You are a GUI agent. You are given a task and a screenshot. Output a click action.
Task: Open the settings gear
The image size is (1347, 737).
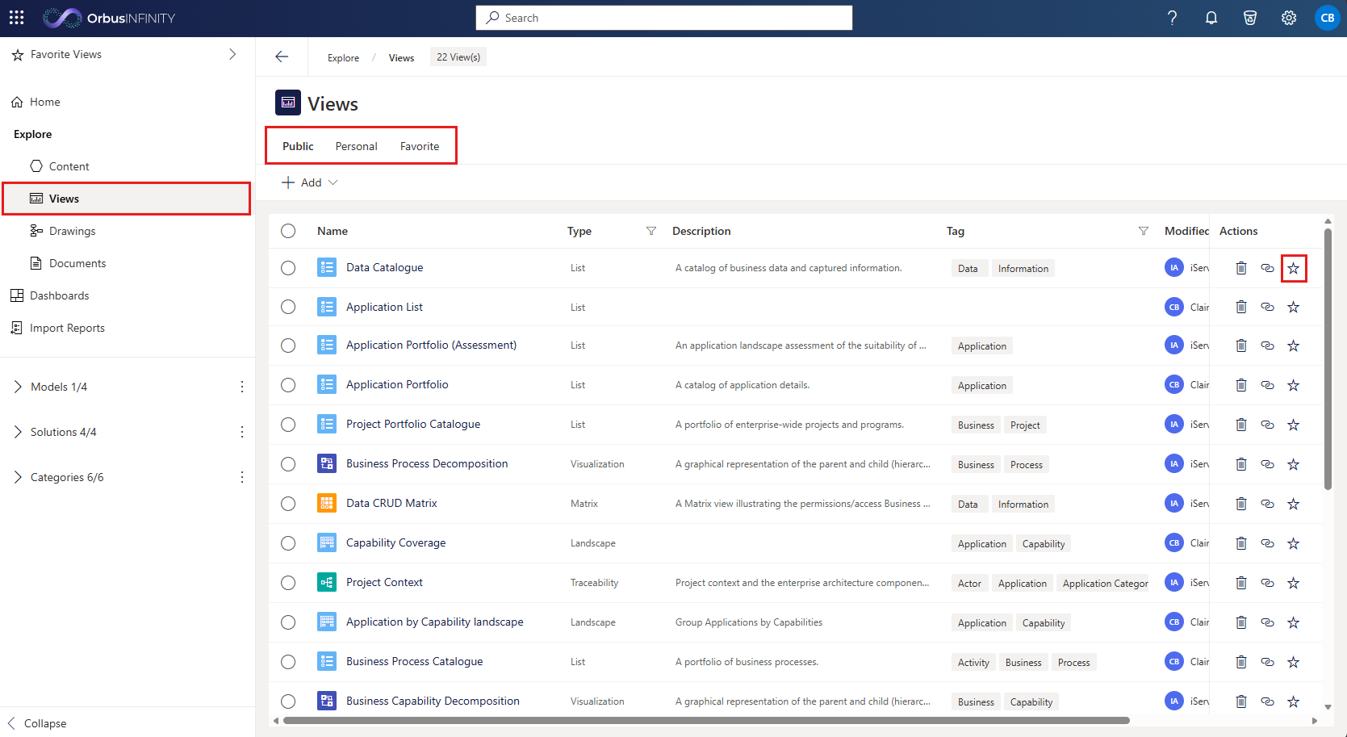coord(1289,18)
